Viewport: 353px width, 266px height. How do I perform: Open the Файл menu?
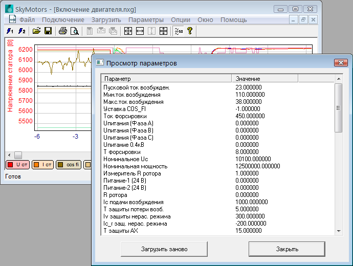tap(27, 19)
